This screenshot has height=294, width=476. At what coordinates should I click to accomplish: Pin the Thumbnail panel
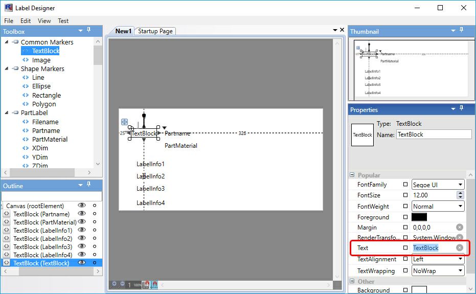(x=461, y=30)
